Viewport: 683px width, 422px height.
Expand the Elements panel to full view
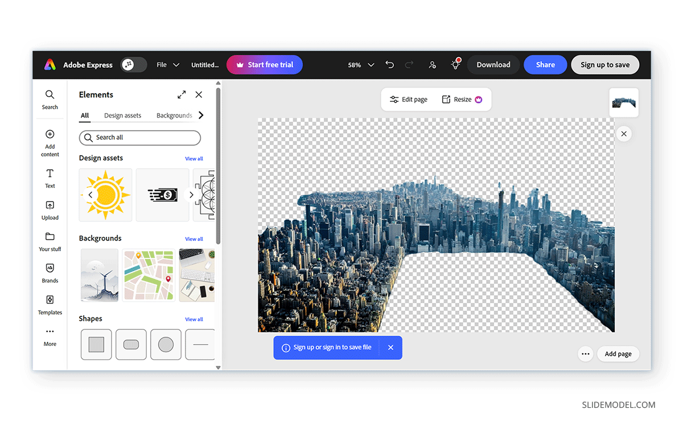coord(182,95)
